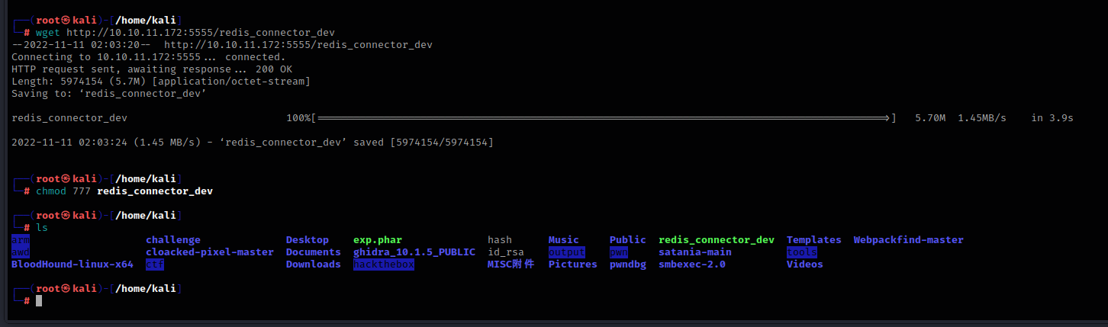The height and width of the screenshot is (327, 1108).
Task: Click the 'id_rsa' file name
Action: pos(506,252)
